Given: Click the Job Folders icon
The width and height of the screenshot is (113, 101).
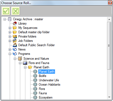Looking at the screenshot, I should [x=15, y=41].
